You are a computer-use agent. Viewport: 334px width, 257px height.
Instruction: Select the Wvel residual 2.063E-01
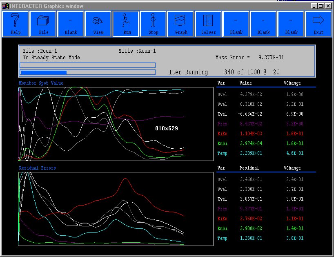click(251, 199)
